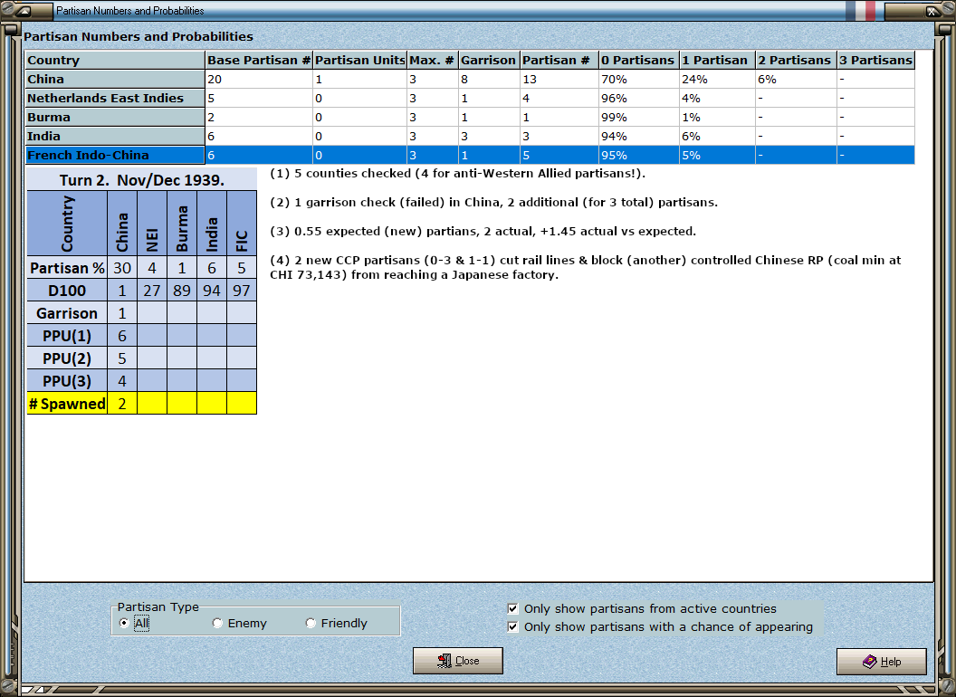Click the Partisan Units column header

(359, 60)
